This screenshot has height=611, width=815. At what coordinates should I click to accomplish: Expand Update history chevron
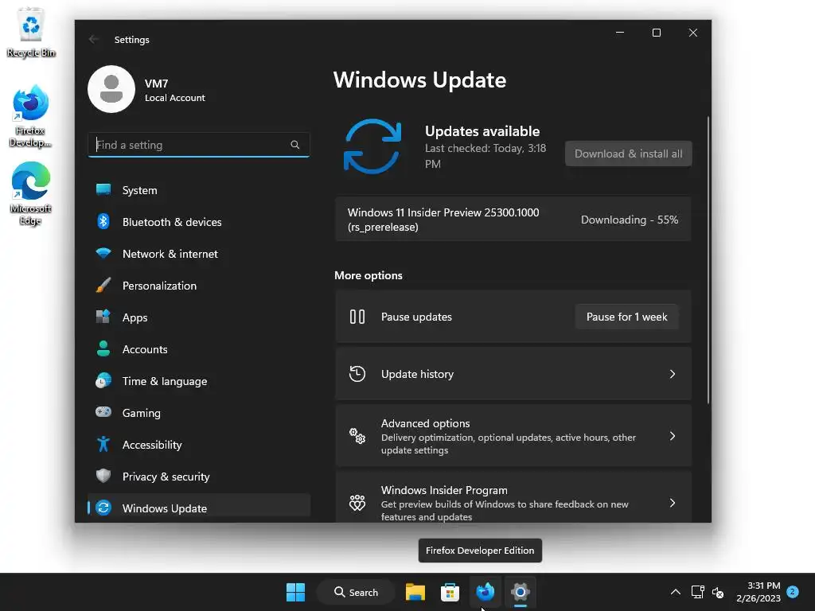[672, 374]
